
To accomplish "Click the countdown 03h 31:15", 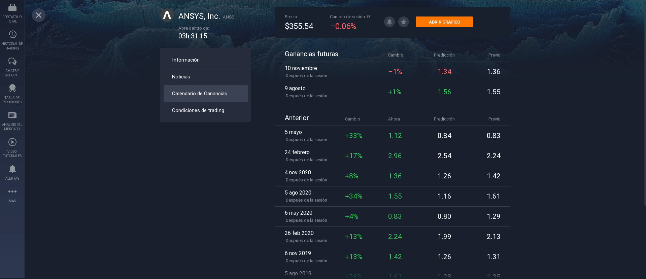I will click(193, 36).
